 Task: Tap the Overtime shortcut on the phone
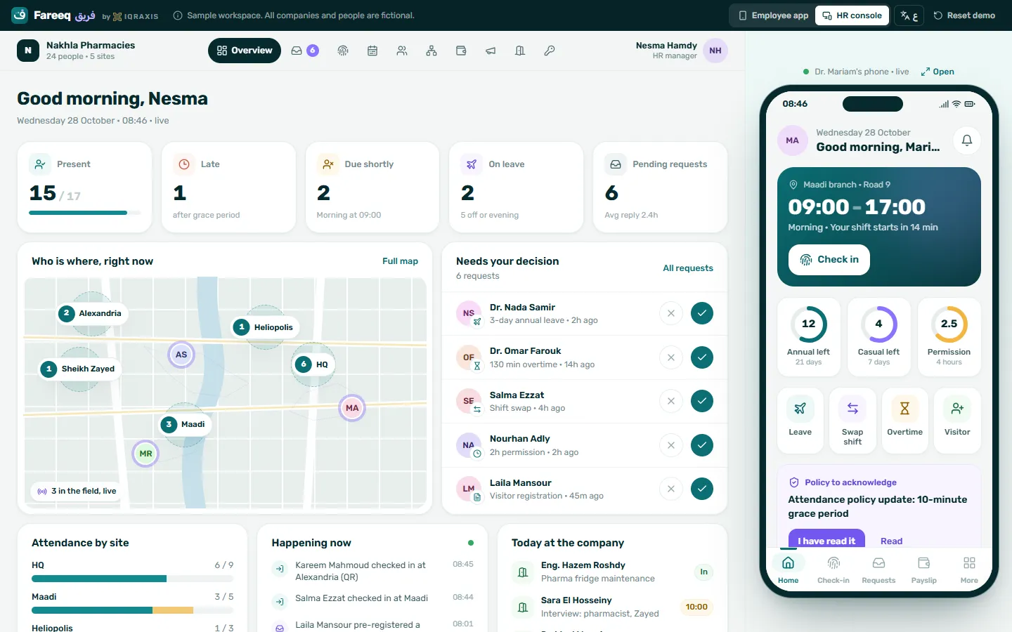click(x=904, y=420)
